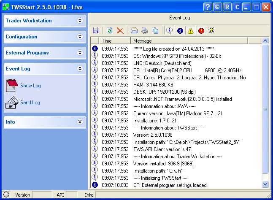Click the log's vertical scrollbar thumb
273x200 pixels.
[x=265, y=109]
